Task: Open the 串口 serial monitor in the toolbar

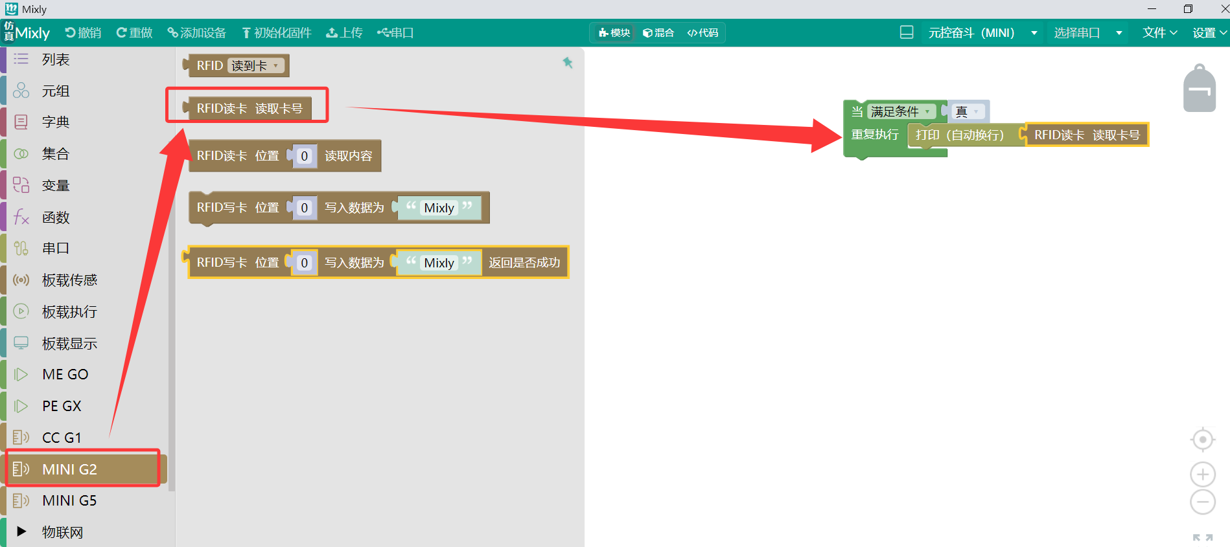Action: [x=395, y=33]
